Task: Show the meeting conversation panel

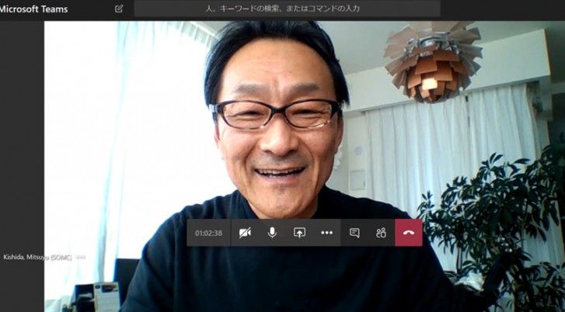Action: pyautogui.click(x=354, y=233)
